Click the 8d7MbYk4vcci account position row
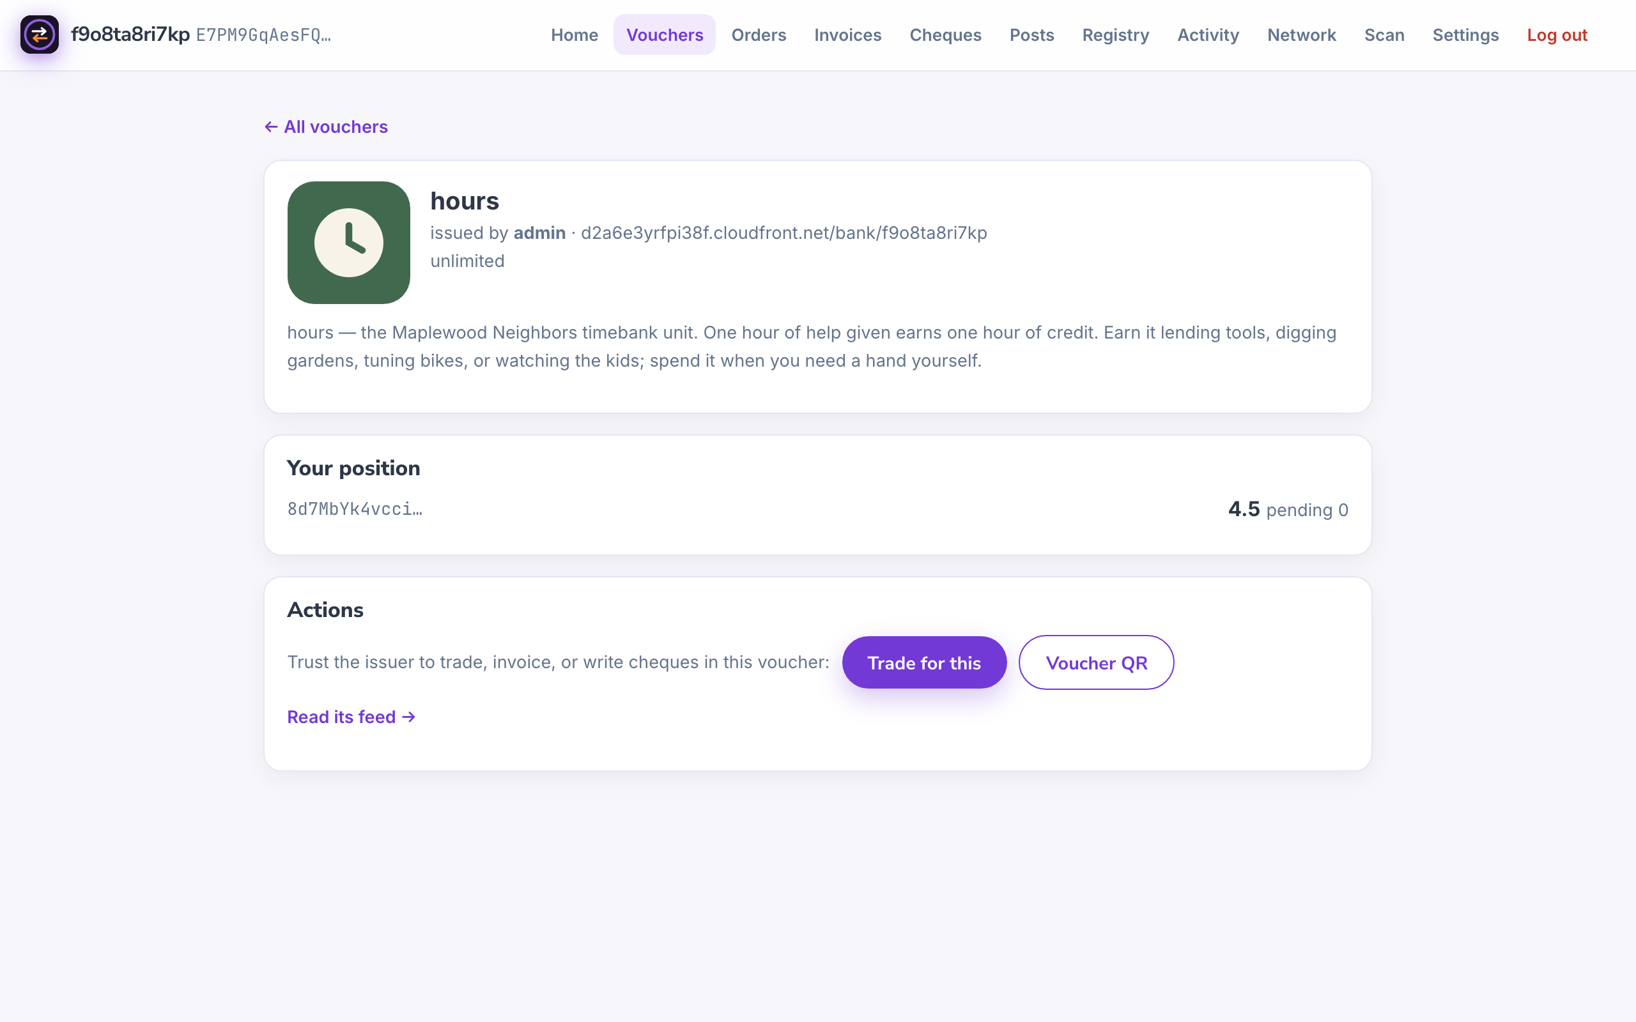The width and height of the screenshot is (1636, 1022). 817,510
